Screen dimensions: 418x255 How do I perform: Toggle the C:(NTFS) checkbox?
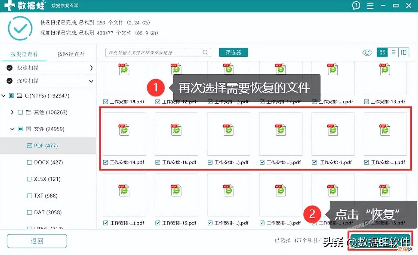11,96
